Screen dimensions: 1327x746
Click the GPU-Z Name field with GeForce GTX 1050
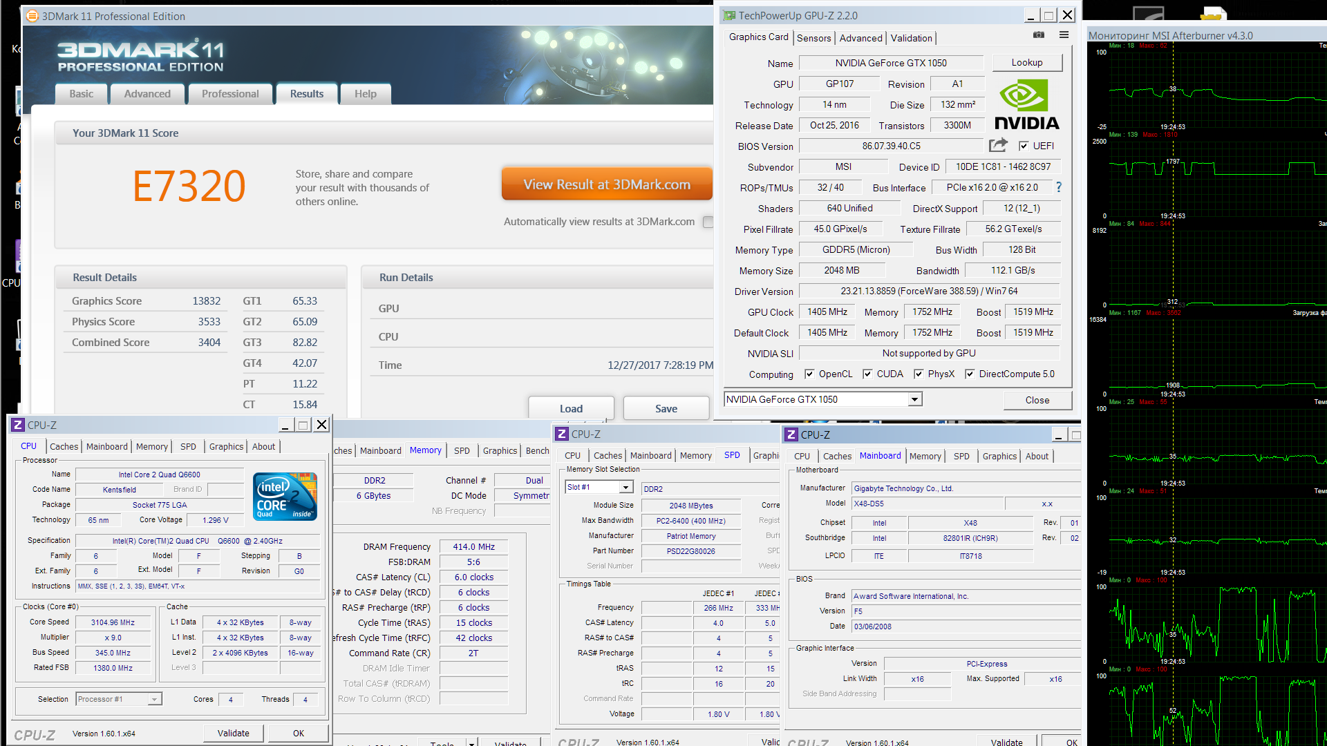(891, 63)
